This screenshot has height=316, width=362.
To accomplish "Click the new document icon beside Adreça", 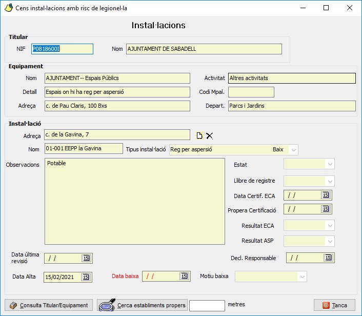I will click(199, 135).
